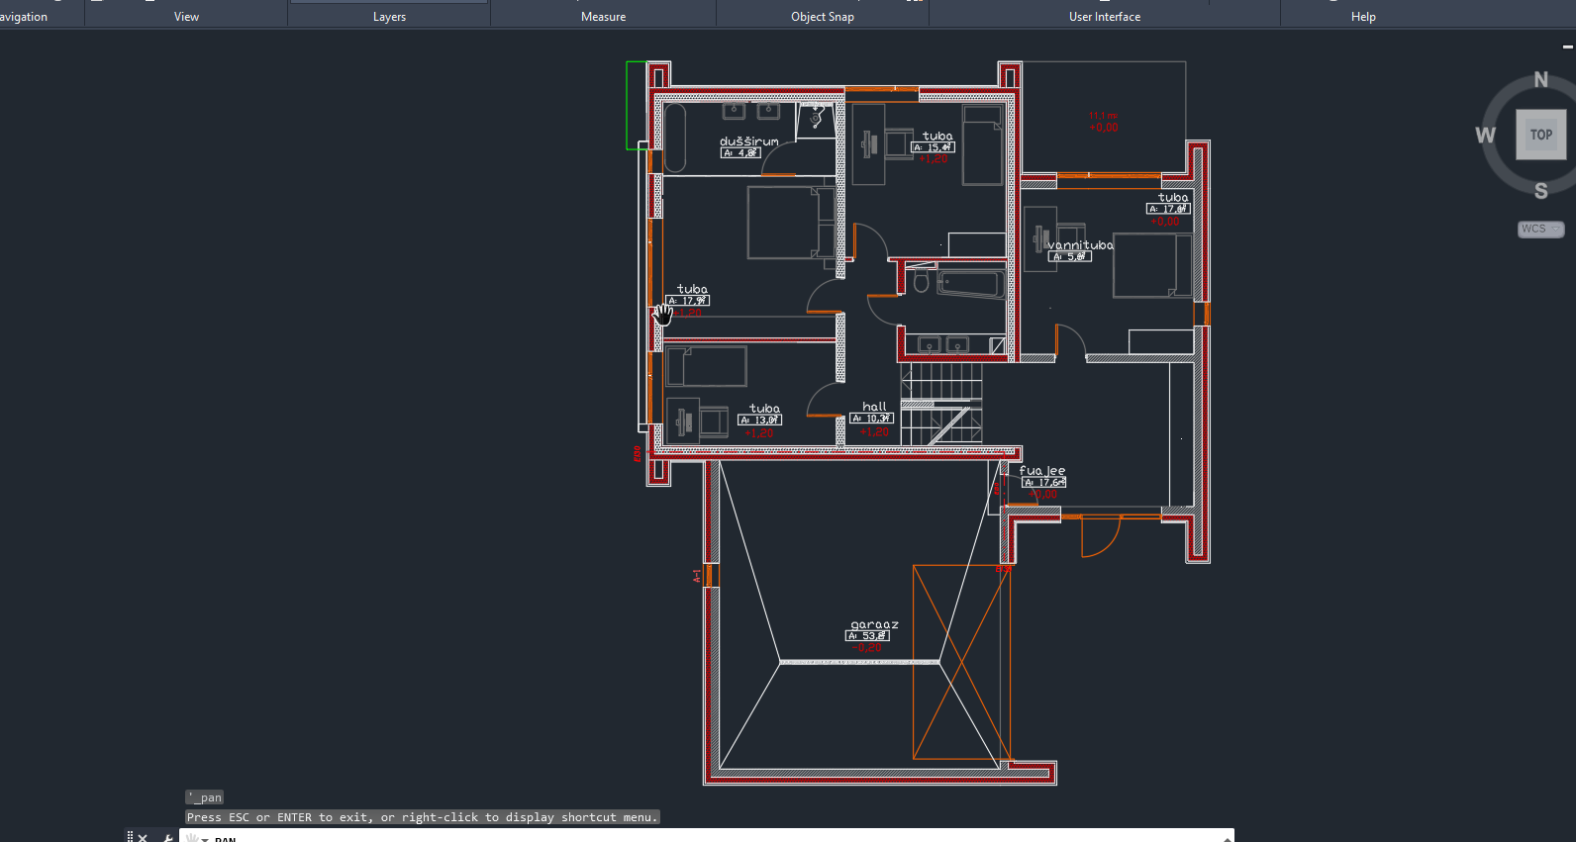
Task: Click the S compass direction on ViewCube
Action: (1540, 191)
